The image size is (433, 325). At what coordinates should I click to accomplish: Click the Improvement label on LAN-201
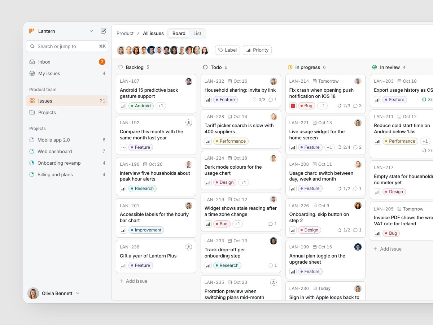click(x=146, y=230)
